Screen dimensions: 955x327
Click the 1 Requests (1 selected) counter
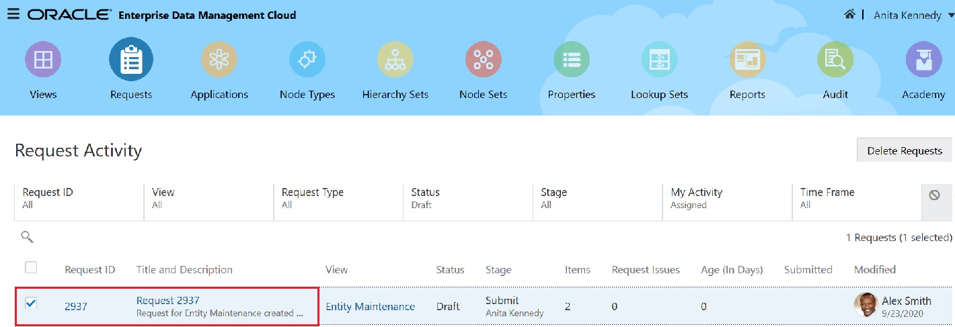[899, 237]
